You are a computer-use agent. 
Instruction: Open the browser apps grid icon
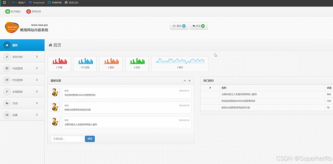4,3
